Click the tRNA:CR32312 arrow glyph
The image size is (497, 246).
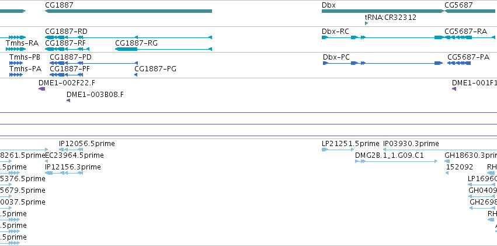pos(366,23)
